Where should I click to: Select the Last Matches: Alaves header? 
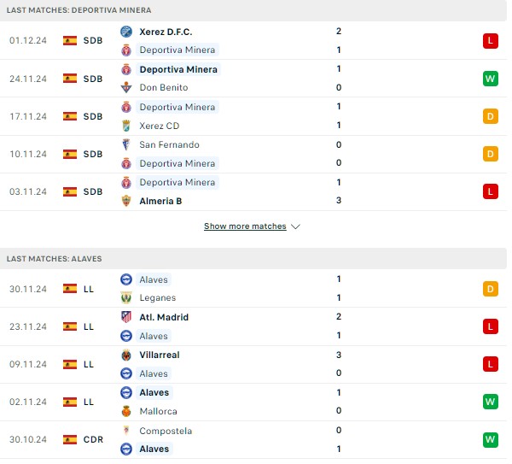coord(253,259)
